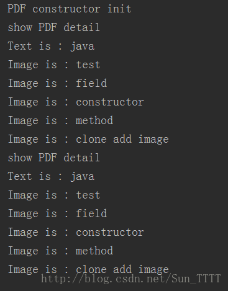This screenshot has width=228, height=291.
Task: Select the first 'Image is : method' line
Action: pos(60,120)
